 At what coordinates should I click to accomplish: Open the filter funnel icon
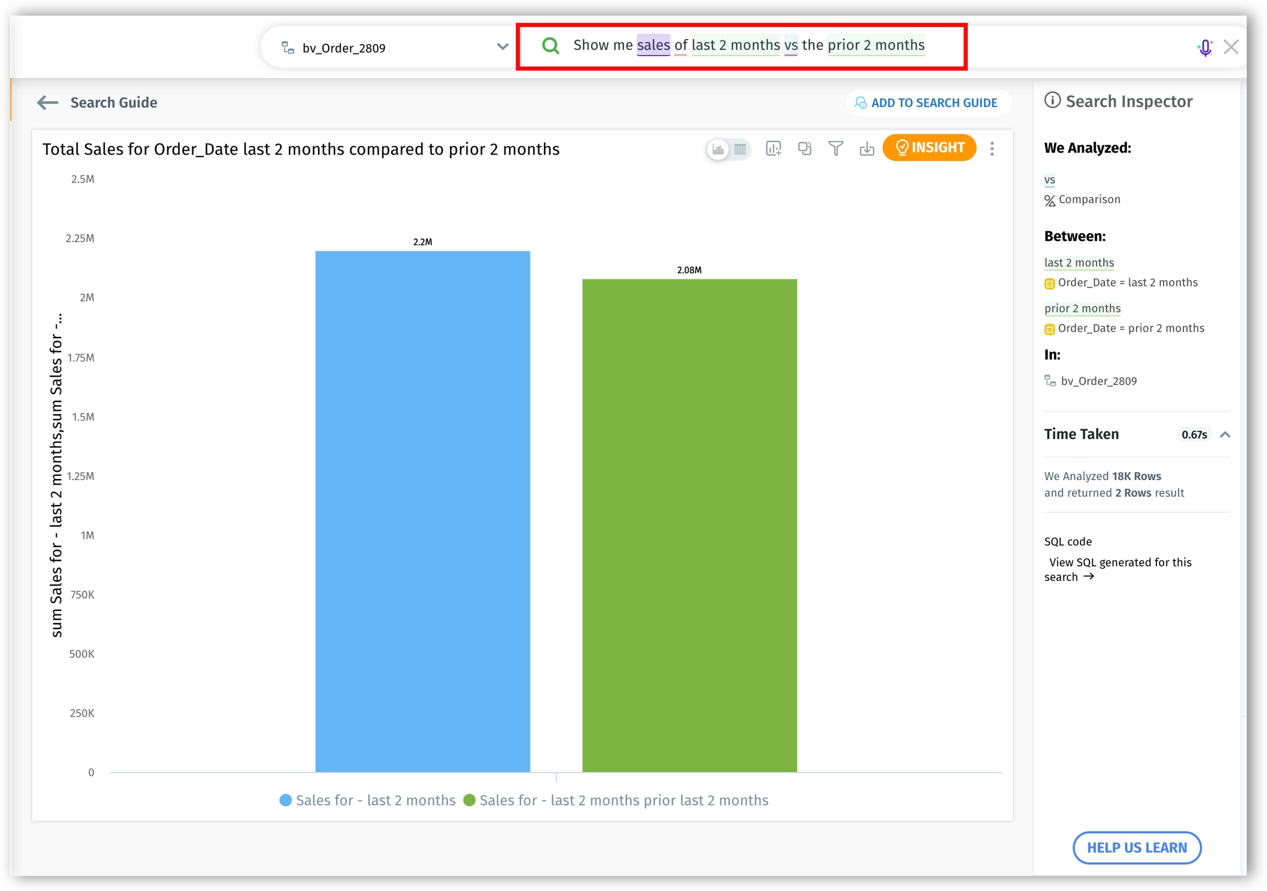point(835,148)
